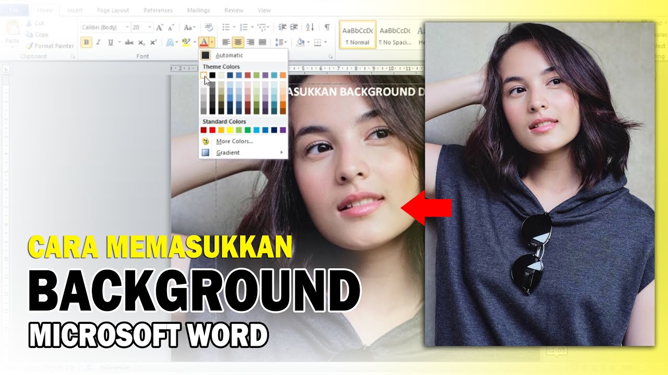Switch to the Mailings tab
The height and width of the screenshot is (375, 668).
coord(199,10)
